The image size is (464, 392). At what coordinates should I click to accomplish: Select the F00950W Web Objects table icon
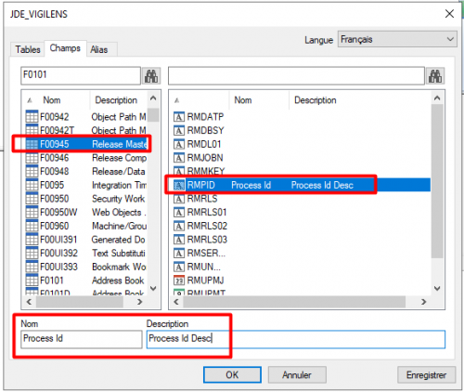click(x=32, y=212)
